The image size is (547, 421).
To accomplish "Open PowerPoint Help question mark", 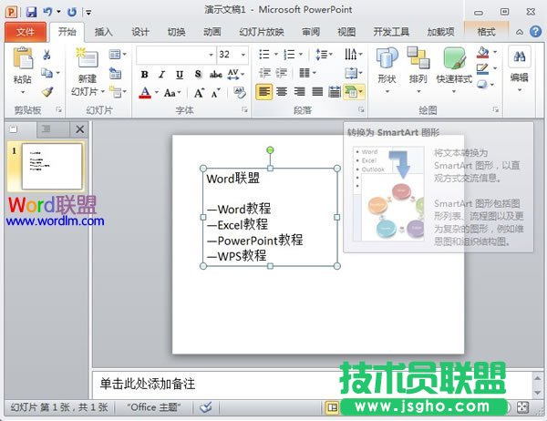I will pos(535,32).
